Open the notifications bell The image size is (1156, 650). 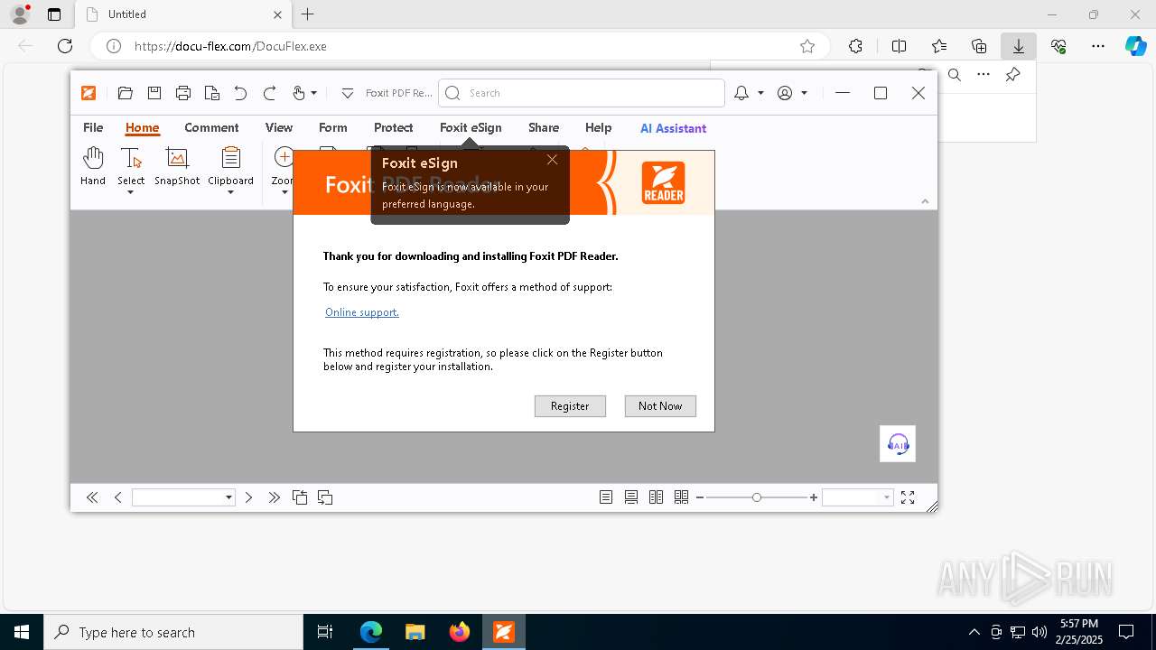[741, 93]
